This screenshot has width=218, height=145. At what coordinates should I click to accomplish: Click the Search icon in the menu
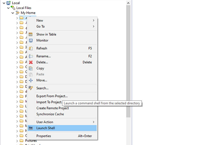[31, 88]
